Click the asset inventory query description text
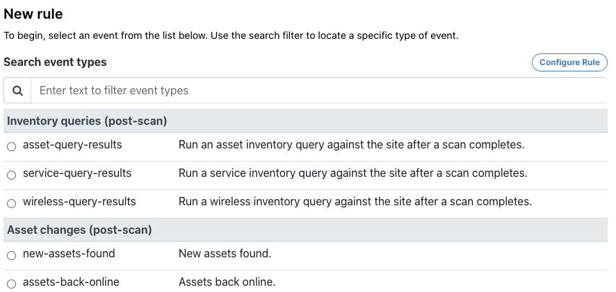616x292 pixels. [x=351, y=145]
